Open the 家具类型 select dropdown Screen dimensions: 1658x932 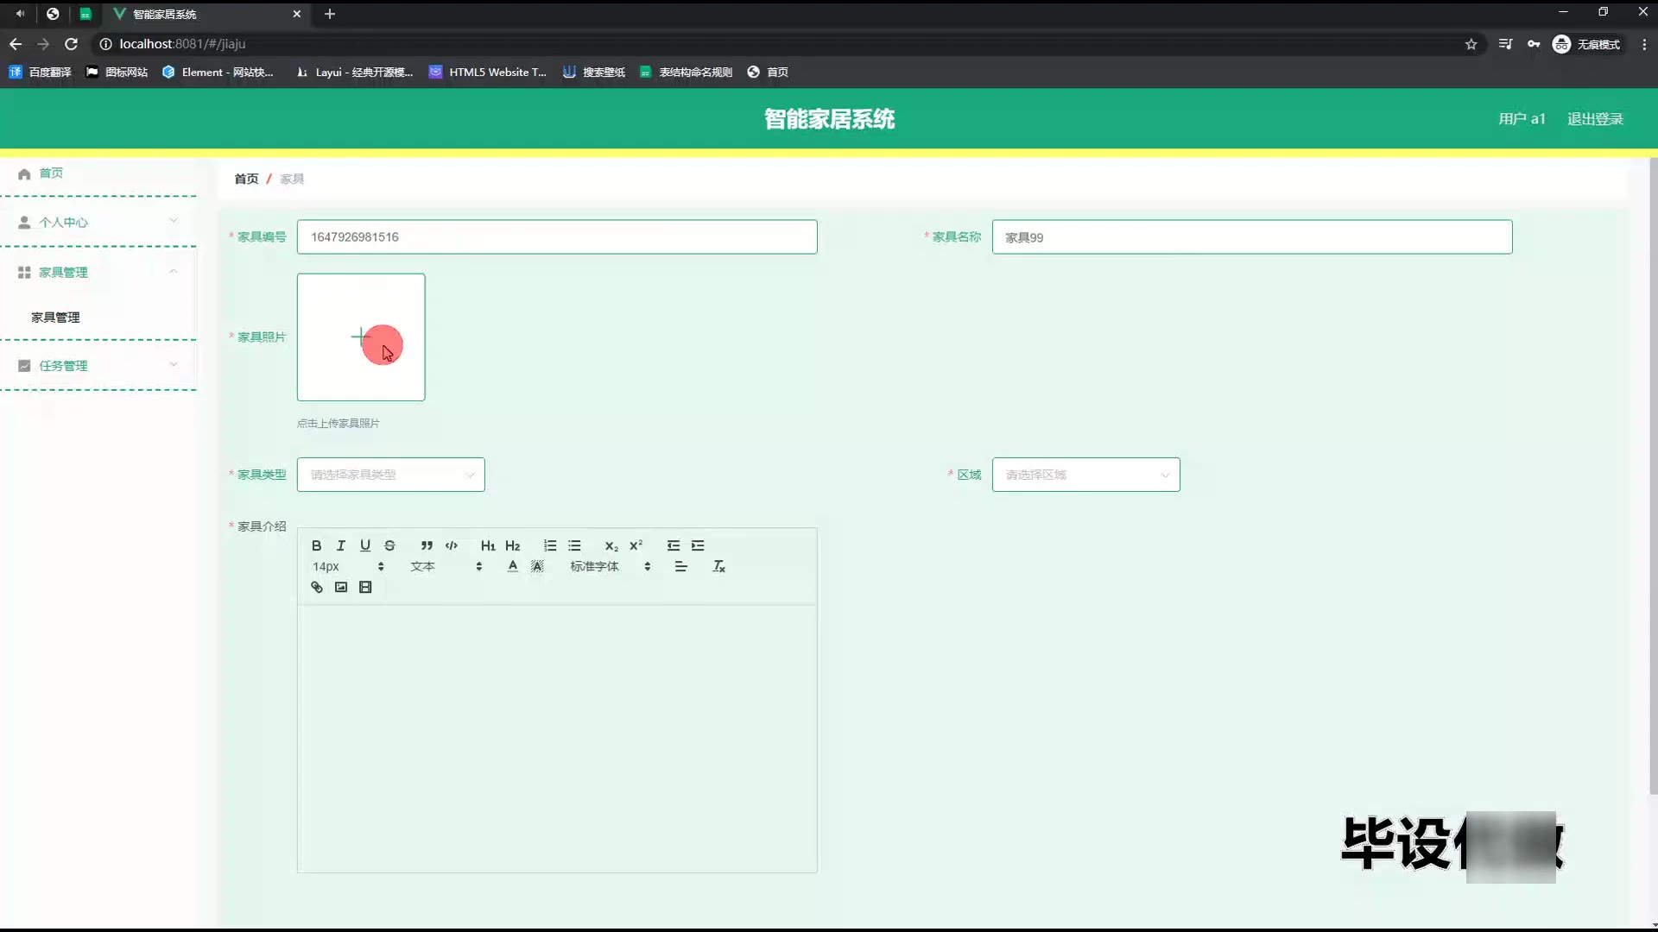(x=390, y=475)
